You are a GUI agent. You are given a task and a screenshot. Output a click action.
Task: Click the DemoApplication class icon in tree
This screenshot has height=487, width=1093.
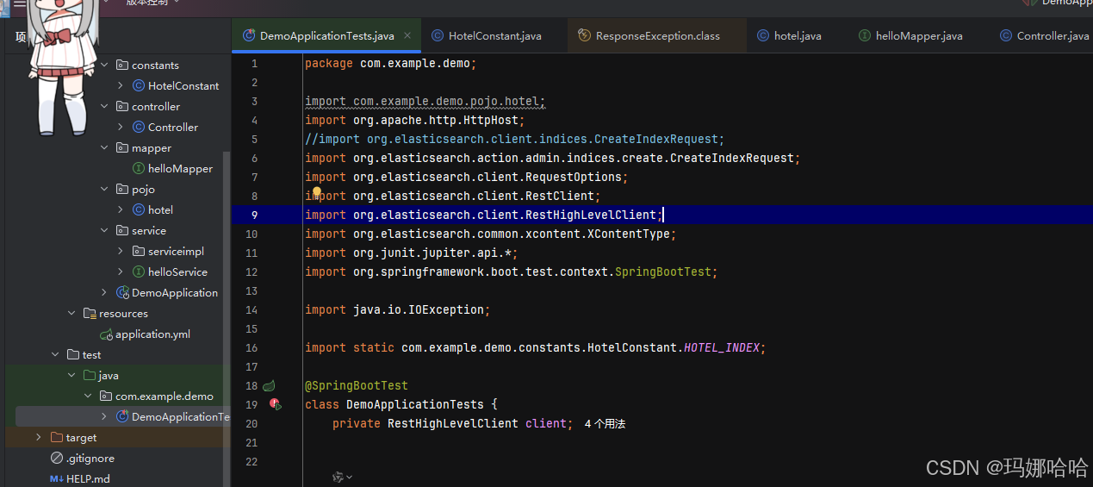tap(121, 292)
